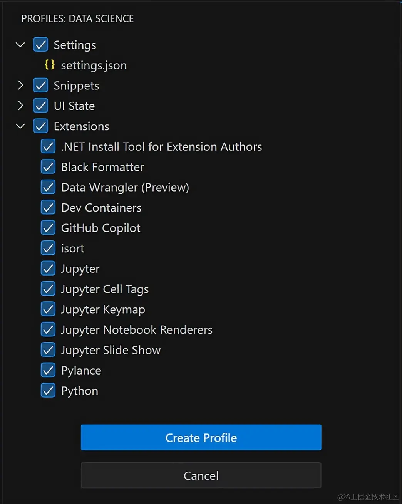This screenshot has height=504, width=402.
Task: Uncheck the Pylance extension checkbox
Action: (48, 370)
